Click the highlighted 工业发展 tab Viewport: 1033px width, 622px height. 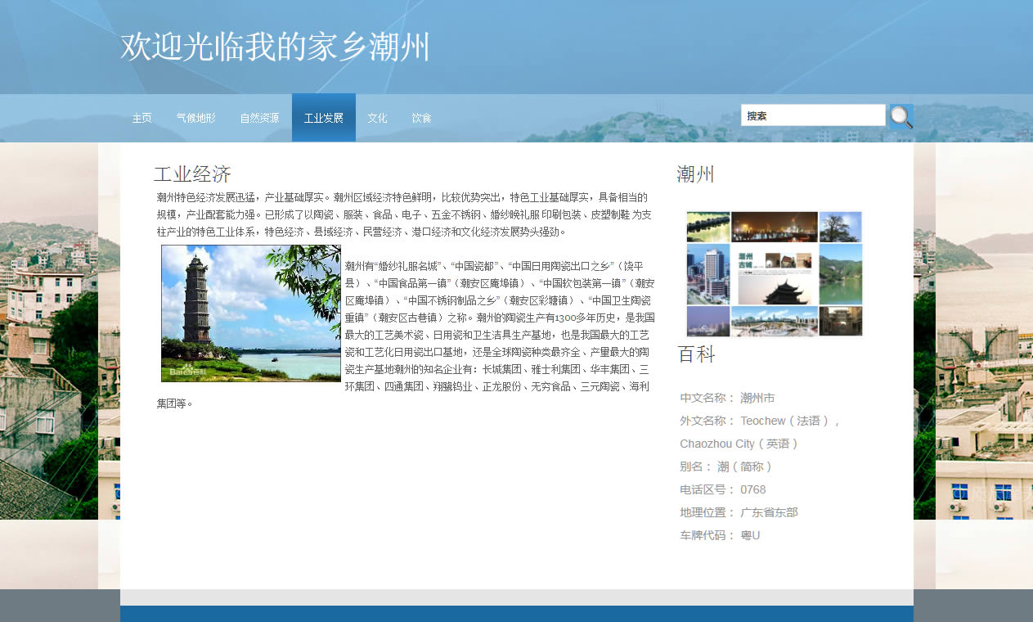click(x=323, y=118)
